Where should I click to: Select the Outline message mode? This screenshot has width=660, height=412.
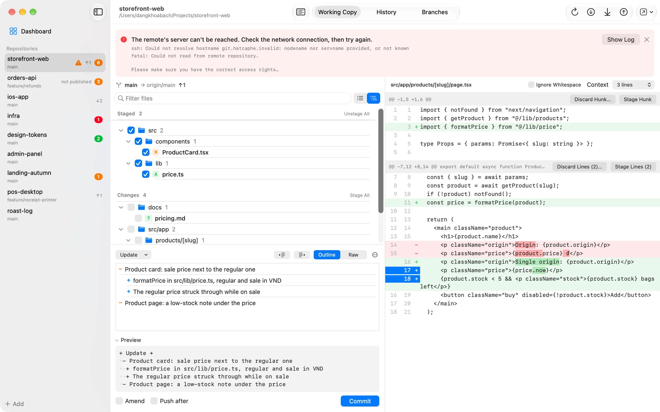click(327, 255)
